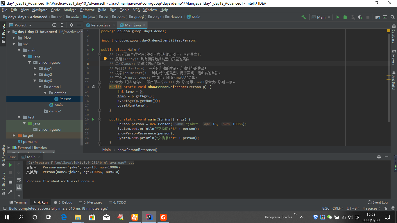This screenshot has width=397, height=223.
Task: Expand the .idea folder
Action: click(14, 38)
